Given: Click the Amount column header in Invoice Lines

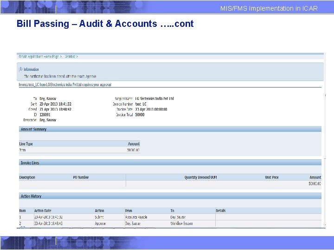Looking at the screenshot, I should tap(315, 177).
